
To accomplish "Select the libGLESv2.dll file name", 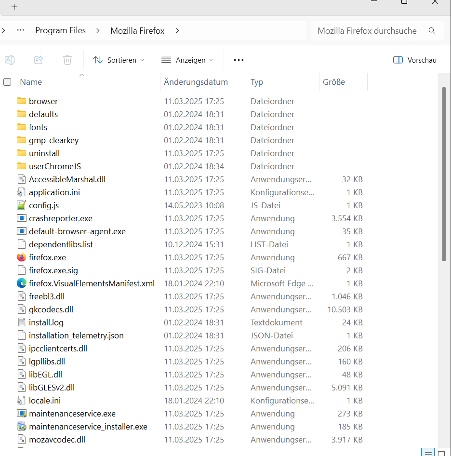I will pos(52,388).
